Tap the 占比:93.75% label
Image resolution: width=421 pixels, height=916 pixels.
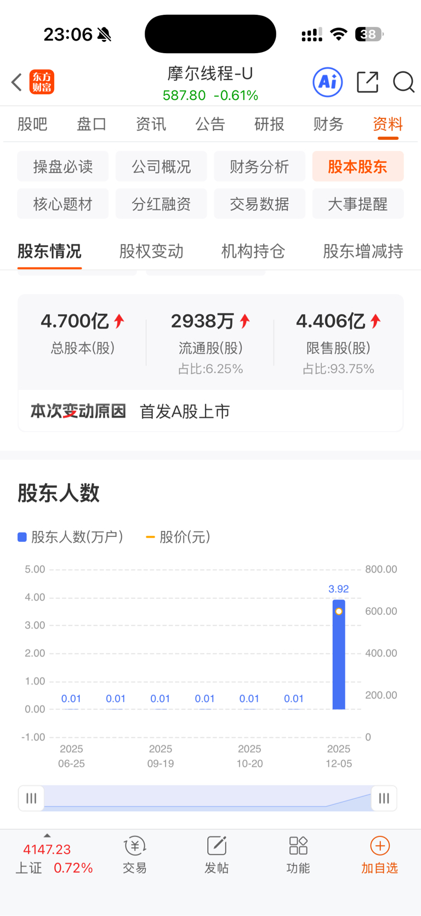pyautogui.click(x=339, y=369)
